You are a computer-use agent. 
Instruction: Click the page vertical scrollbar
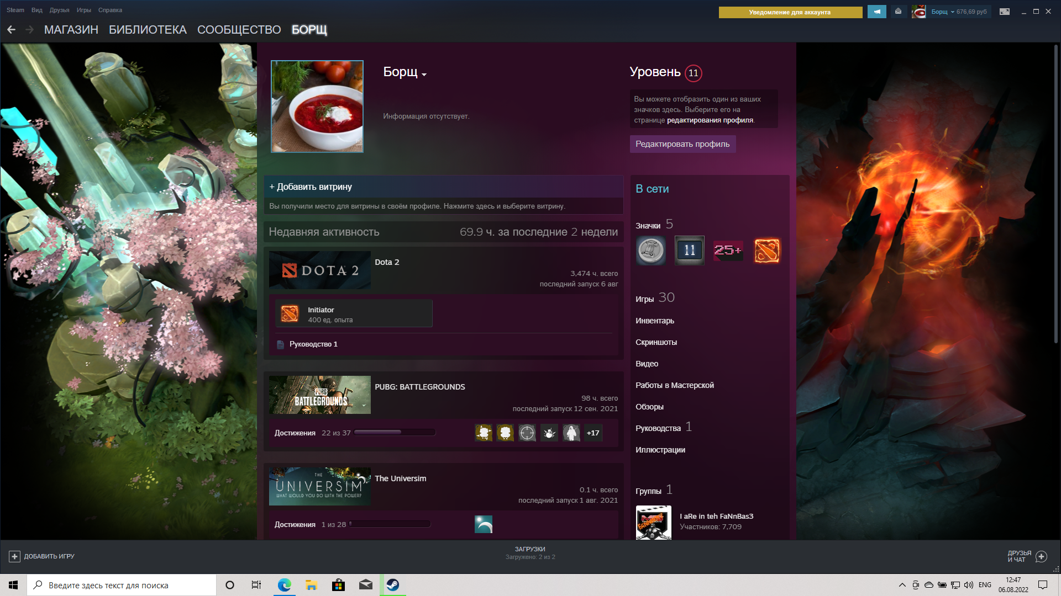tap(1055, 194)
